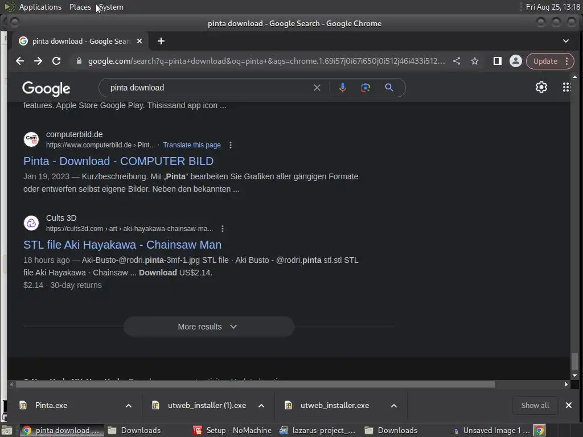Click the computerbild.de site favicon

[x=31, y=139]
